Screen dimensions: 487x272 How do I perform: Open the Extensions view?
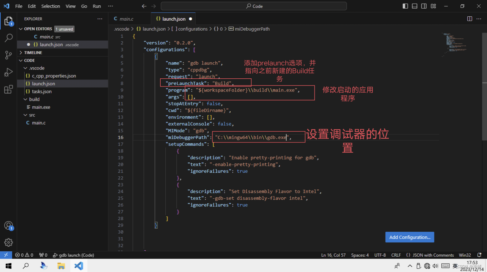tap(9, 89)
